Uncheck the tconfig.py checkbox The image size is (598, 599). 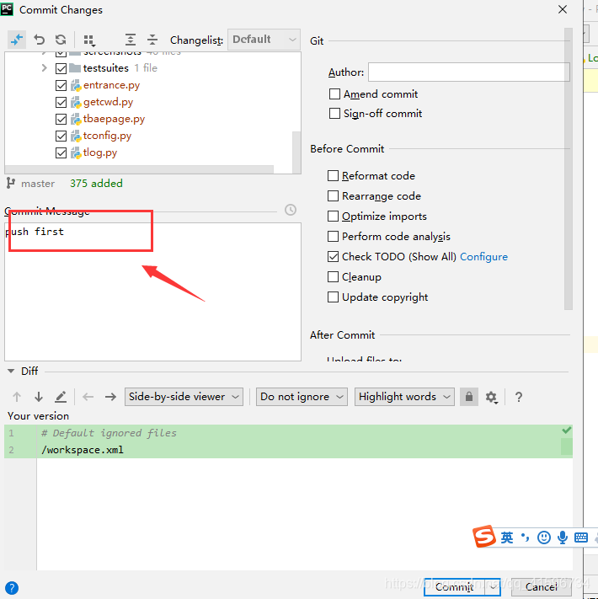[61, 136]
